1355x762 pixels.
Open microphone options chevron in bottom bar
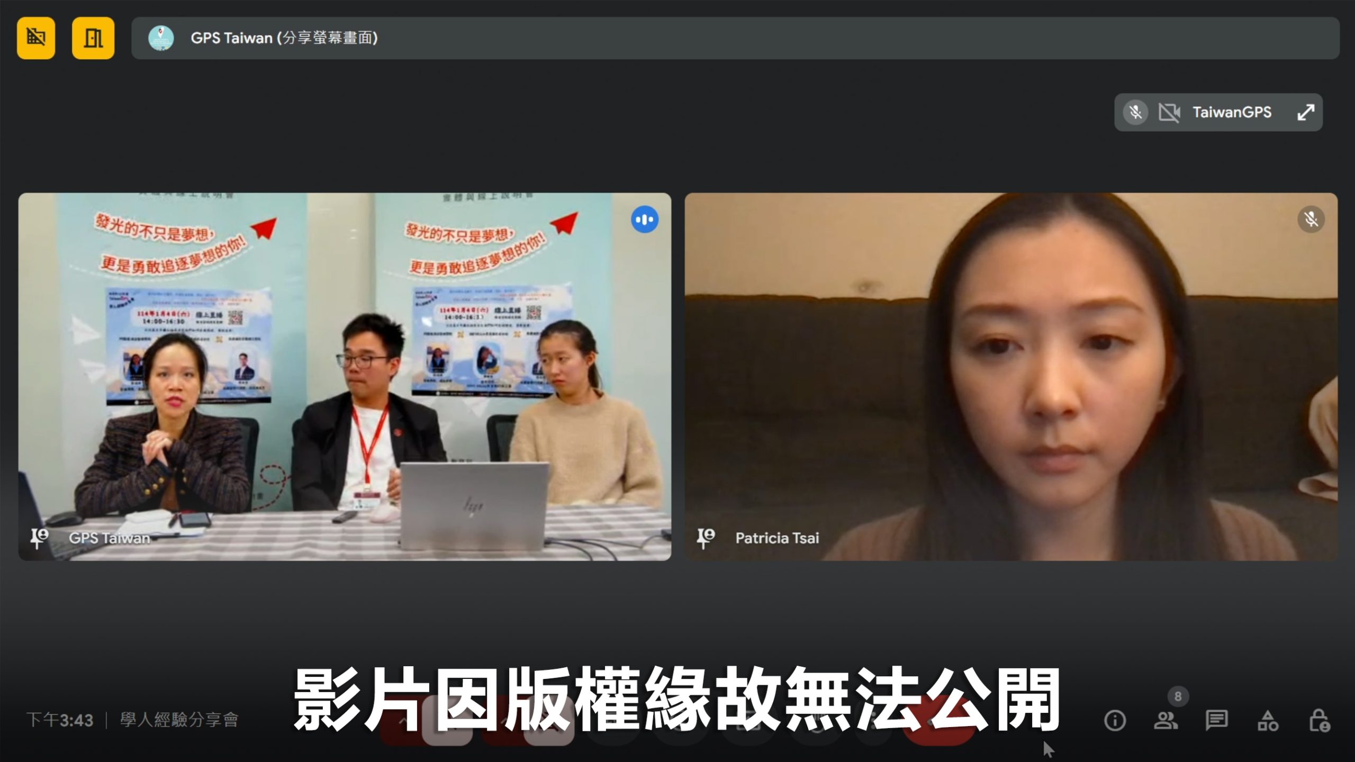pyautogui.click(x=403, y=722)
